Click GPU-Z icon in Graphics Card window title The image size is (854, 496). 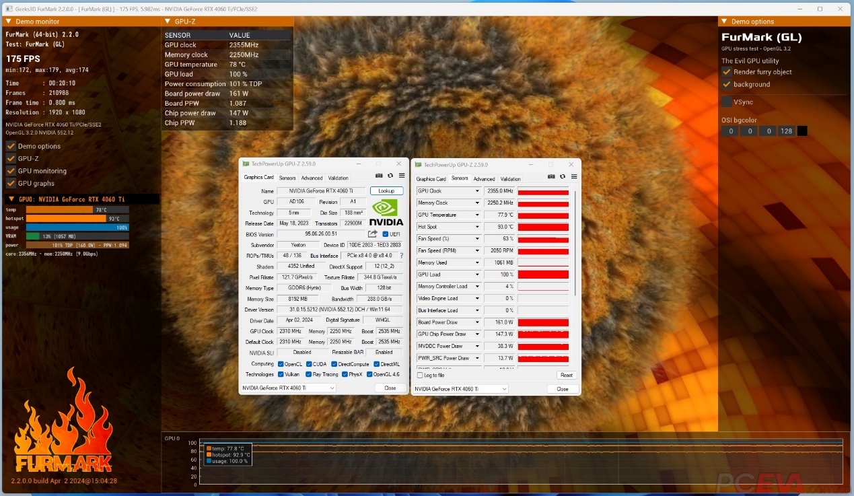[x=246, y=164]
